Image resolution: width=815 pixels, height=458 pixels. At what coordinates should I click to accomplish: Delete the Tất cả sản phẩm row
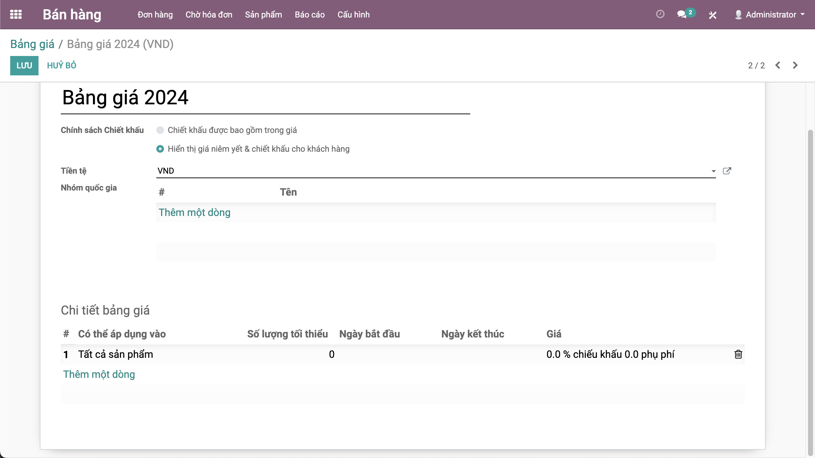point(738,354)
